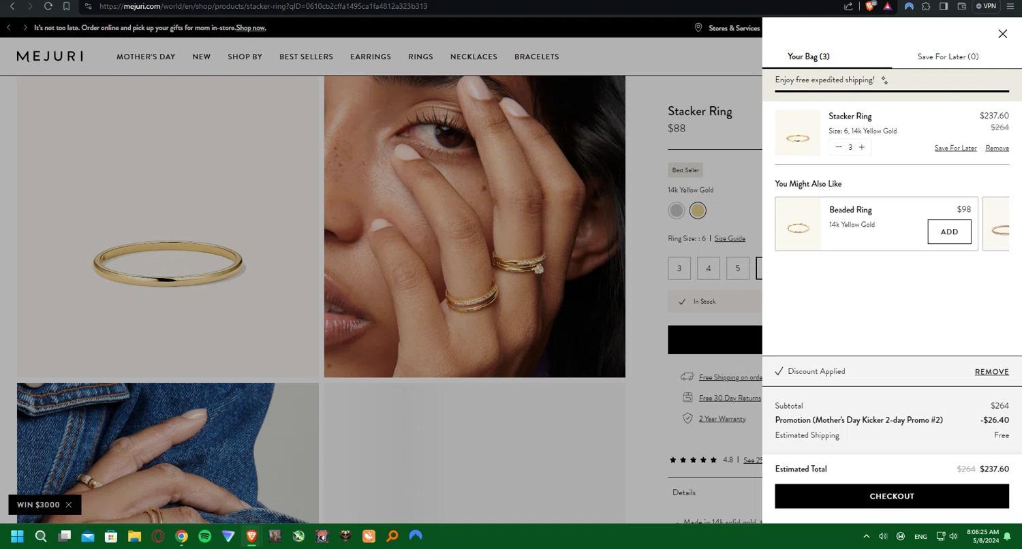This screenshot has height=549, width=1022.
Task: Open Your Bag (3) tab
Action: click(x=809, y=57)
